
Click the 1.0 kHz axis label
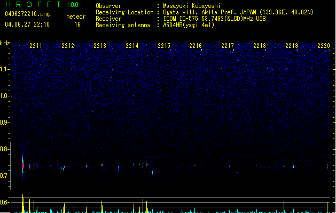pyautogui.click(x=4, y=96)
